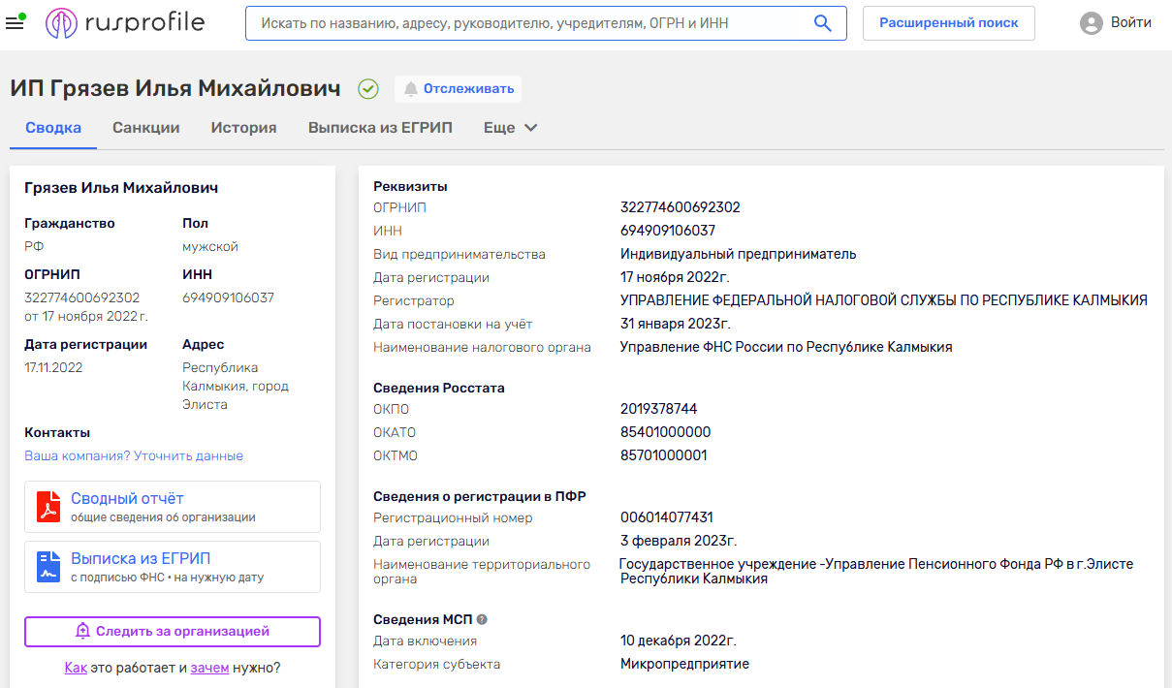Click the document icon for Выписка из ЕГРИП
This screenshot has width=1172, height=688.
coord(48,567)
